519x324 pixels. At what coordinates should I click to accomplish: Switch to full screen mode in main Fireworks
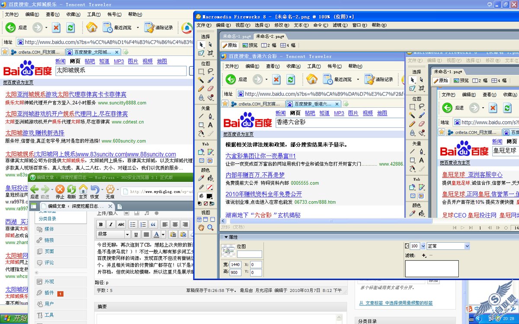tap(211, 219)
